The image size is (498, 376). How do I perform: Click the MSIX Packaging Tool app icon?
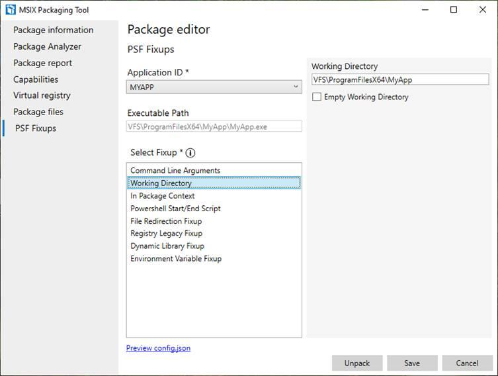(x=11, y=10)
